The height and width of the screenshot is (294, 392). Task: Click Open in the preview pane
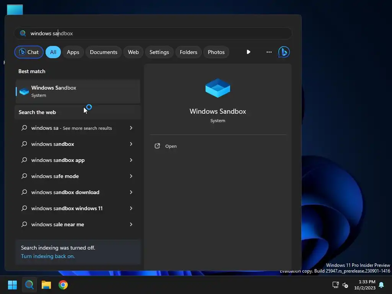[x=171, y=146]
